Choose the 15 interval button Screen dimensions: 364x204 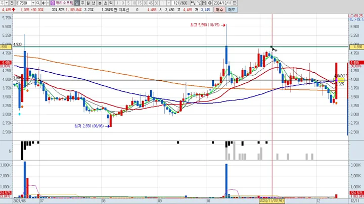pyautogui.click(x=140, y=3)
